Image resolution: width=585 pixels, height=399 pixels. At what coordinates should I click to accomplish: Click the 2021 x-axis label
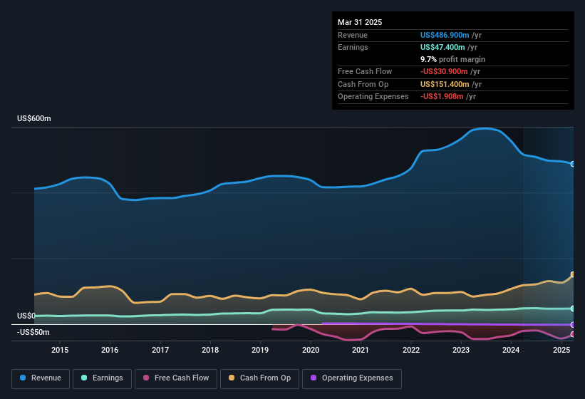coord(361,350)
